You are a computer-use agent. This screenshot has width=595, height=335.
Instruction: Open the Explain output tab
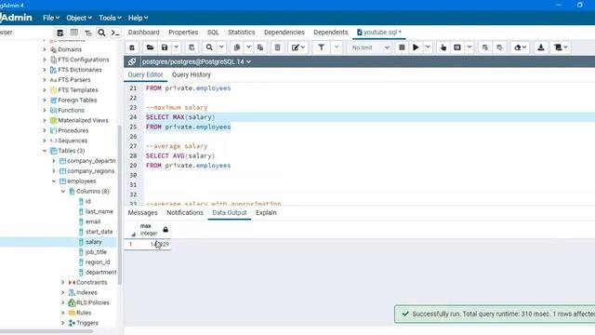coord(266,213)
